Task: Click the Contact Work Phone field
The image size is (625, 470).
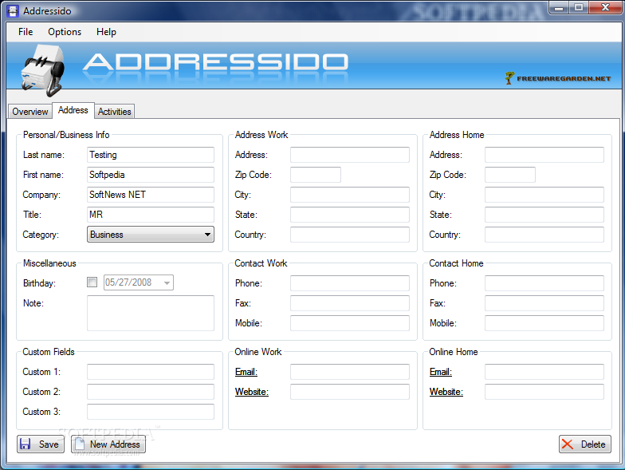Action: coord(349,283)
